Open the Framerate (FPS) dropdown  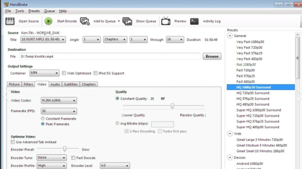59,111
